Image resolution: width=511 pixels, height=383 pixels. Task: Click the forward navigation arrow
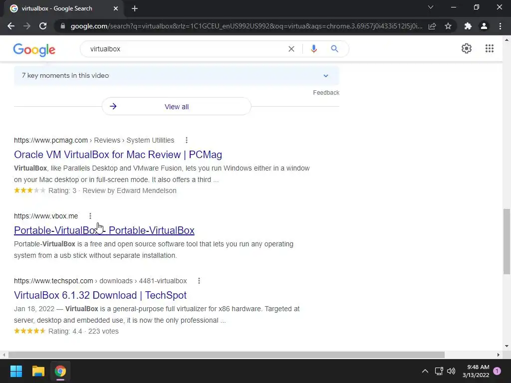tap(27, 26)
